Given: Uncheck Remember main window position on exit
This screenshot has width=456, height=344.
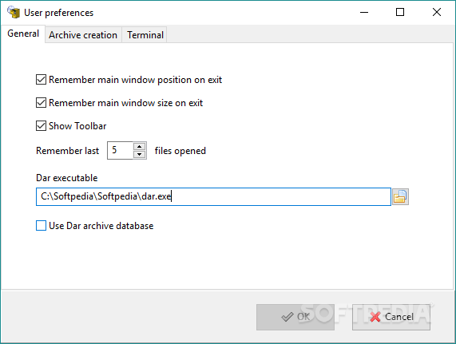Looking at the screenshot, I should tap(41, 80).
